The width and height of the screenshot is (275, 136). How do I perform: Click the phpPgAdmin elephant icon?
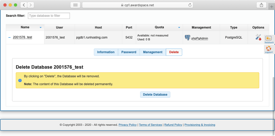click(x=187, y=37)
